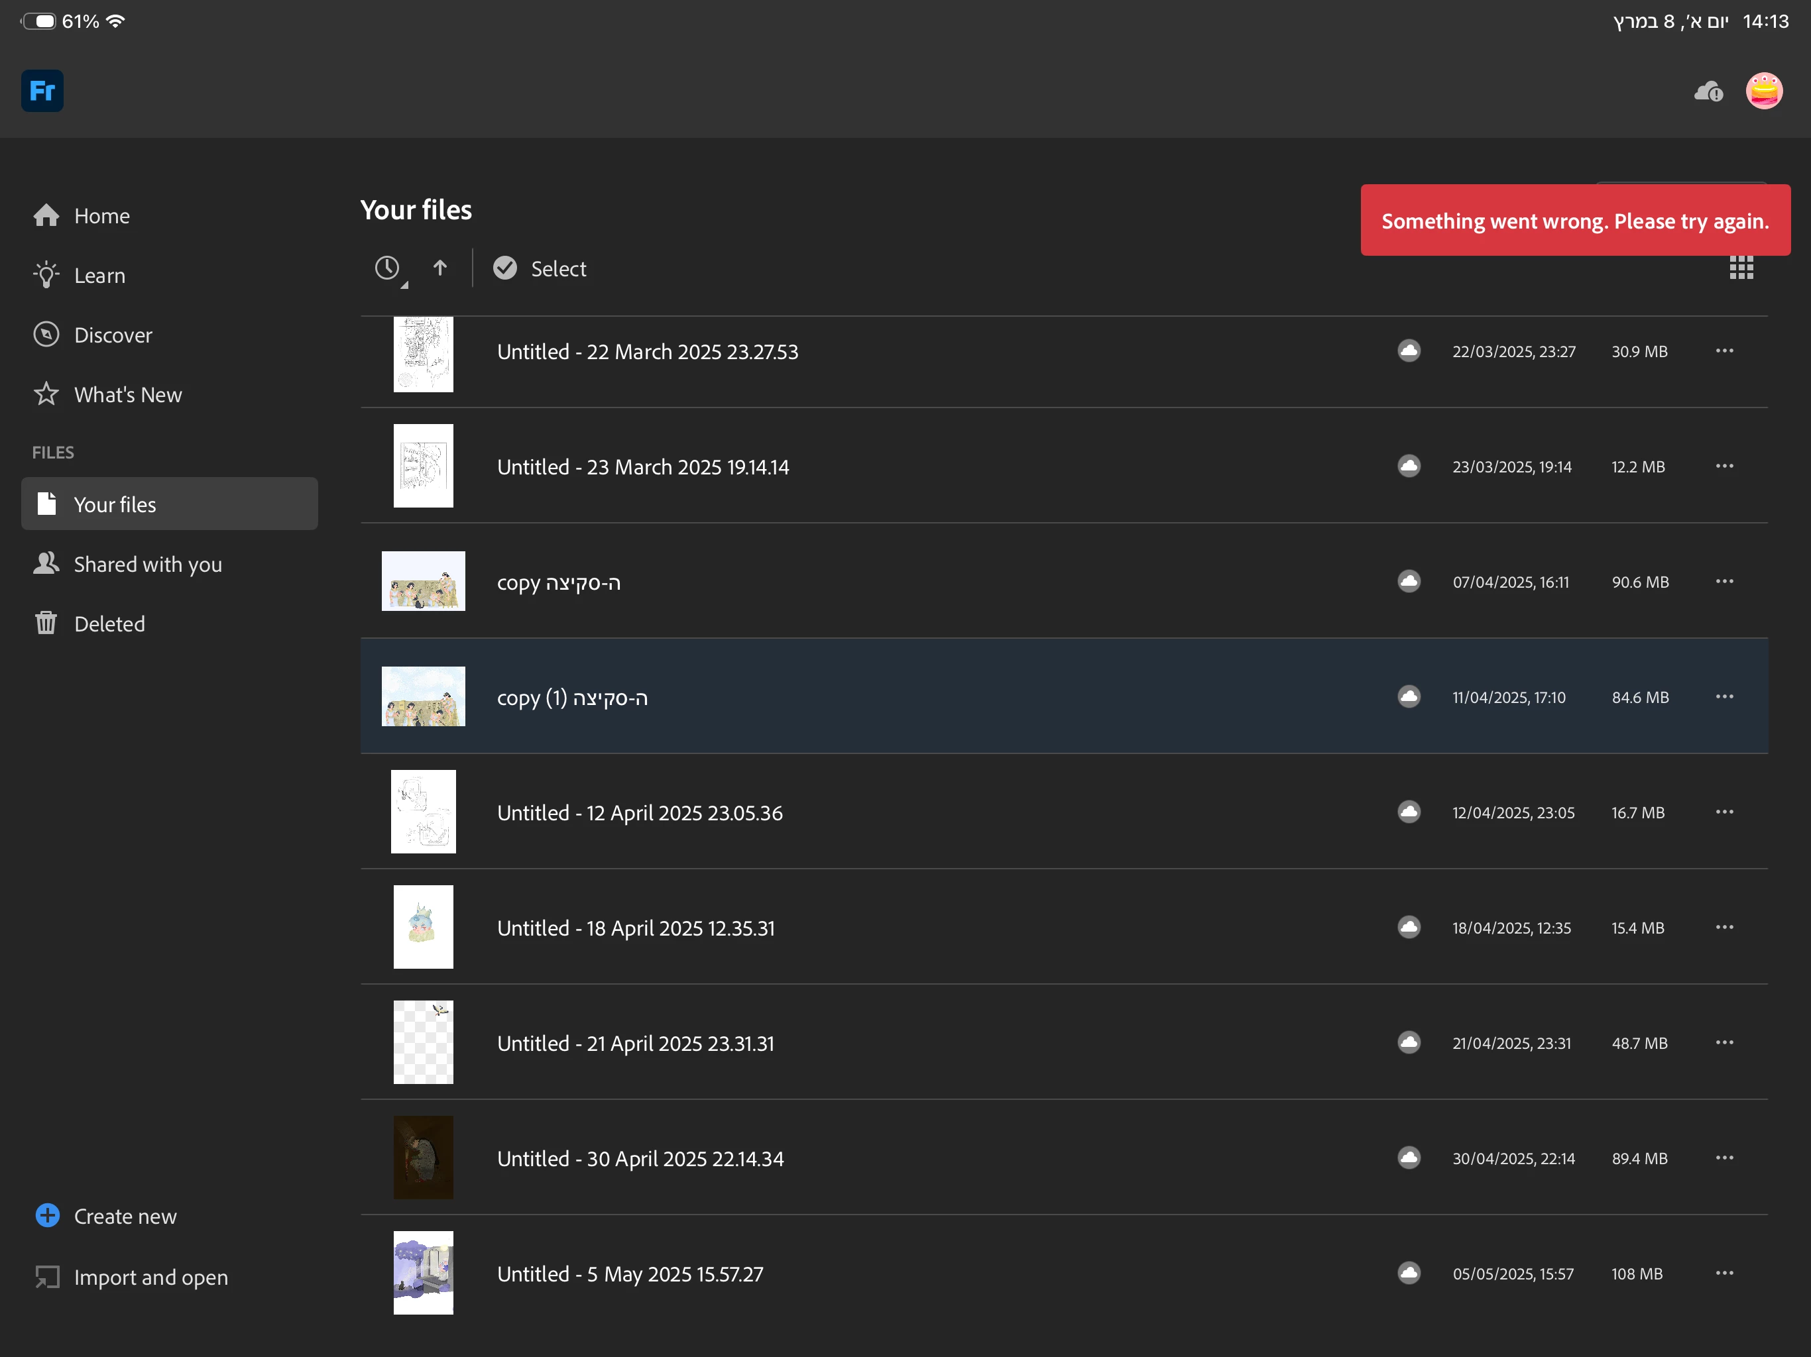
Task: Reverse sort order with the arrow icon
Action: 439,268
